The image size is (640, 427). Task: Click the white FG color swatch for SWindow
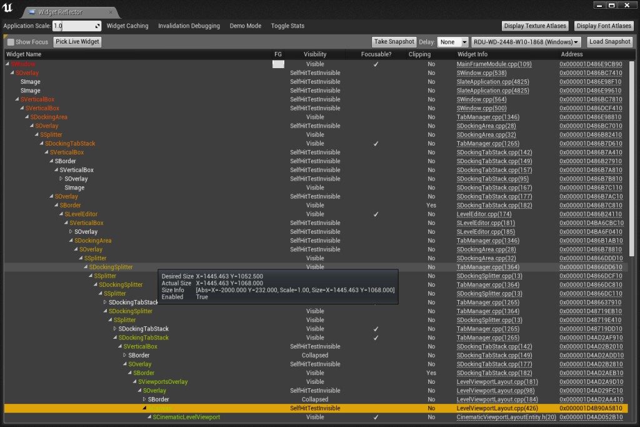(278, 64)
